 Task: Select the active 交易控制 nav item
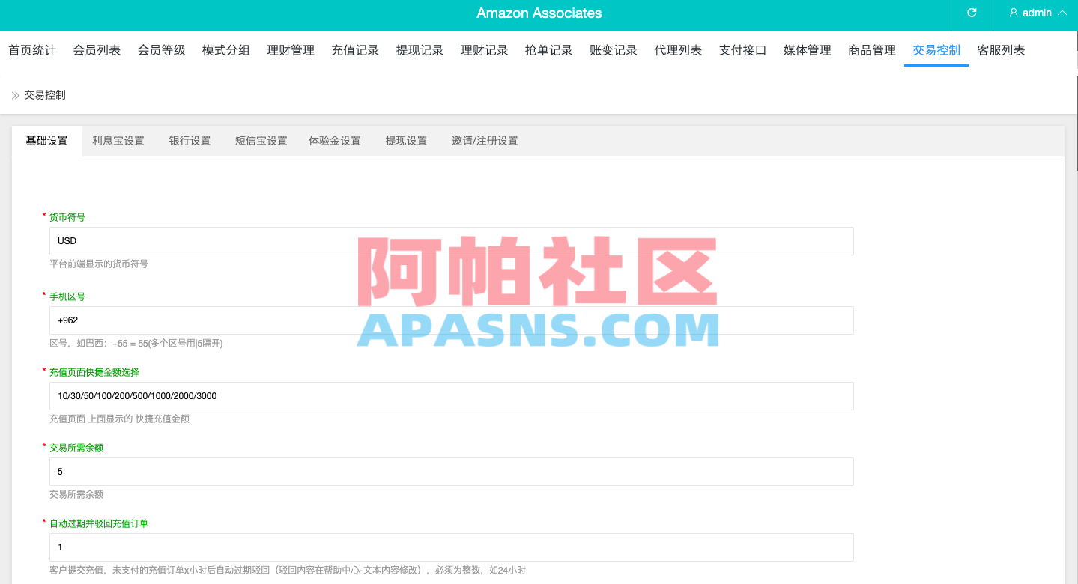click(936, 50)
